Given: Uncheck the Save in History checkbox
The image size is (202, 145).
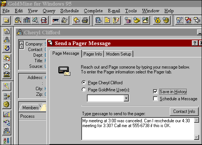Looking at the screenshot, I should [155, 92].
